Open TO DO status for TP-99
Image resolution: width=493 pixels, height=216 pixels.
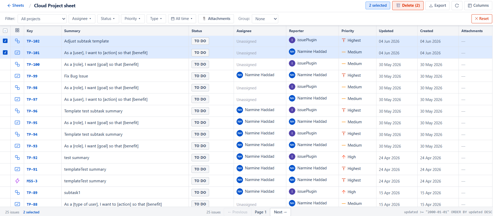pos(200,76)
